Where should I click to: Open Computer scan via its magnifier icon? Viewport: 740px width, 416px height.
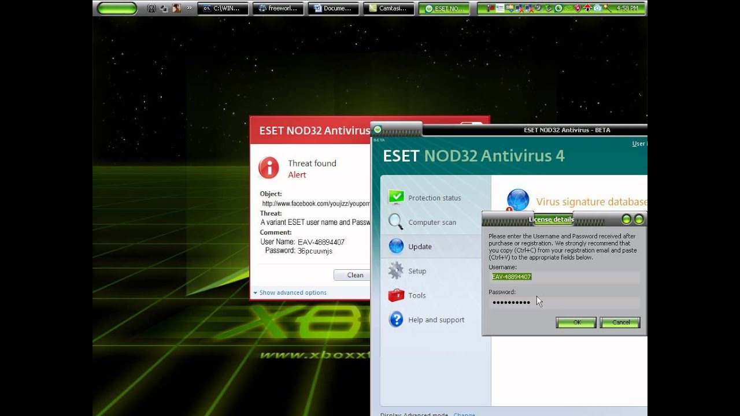coord(396,222)
